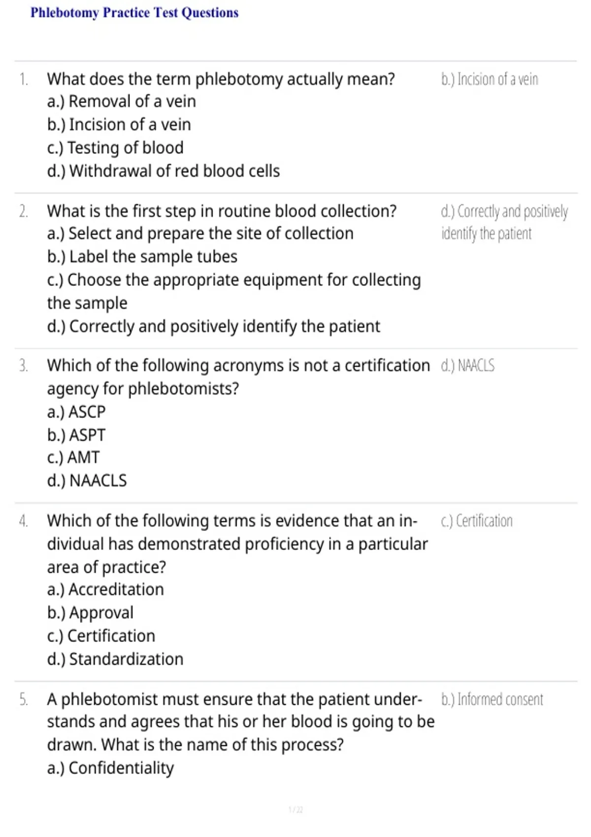Click the b.) Informed consent answer key
This screenshot has height=837, width=591.
coord(492,700)
